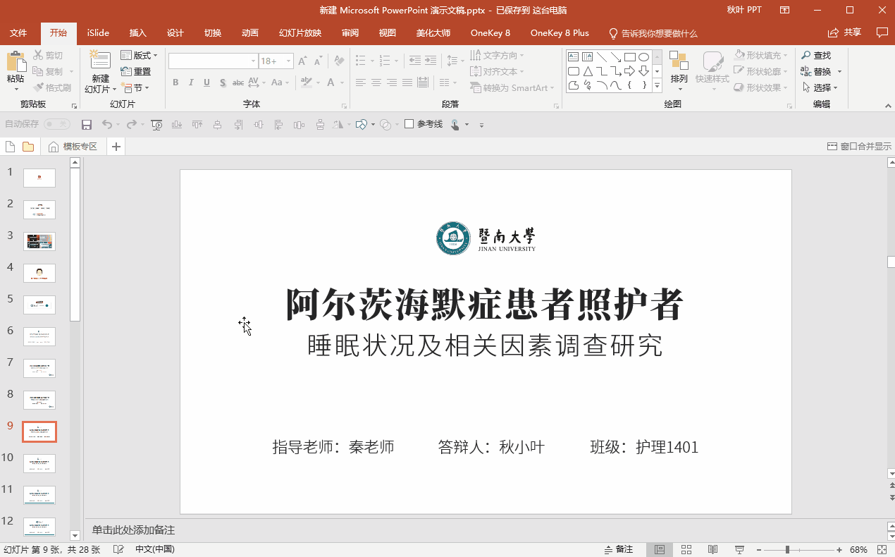This screenshot has height=557, width=895.
Task: Click the New Slide (新建幻灯片) icon
Action: point(100,60)
